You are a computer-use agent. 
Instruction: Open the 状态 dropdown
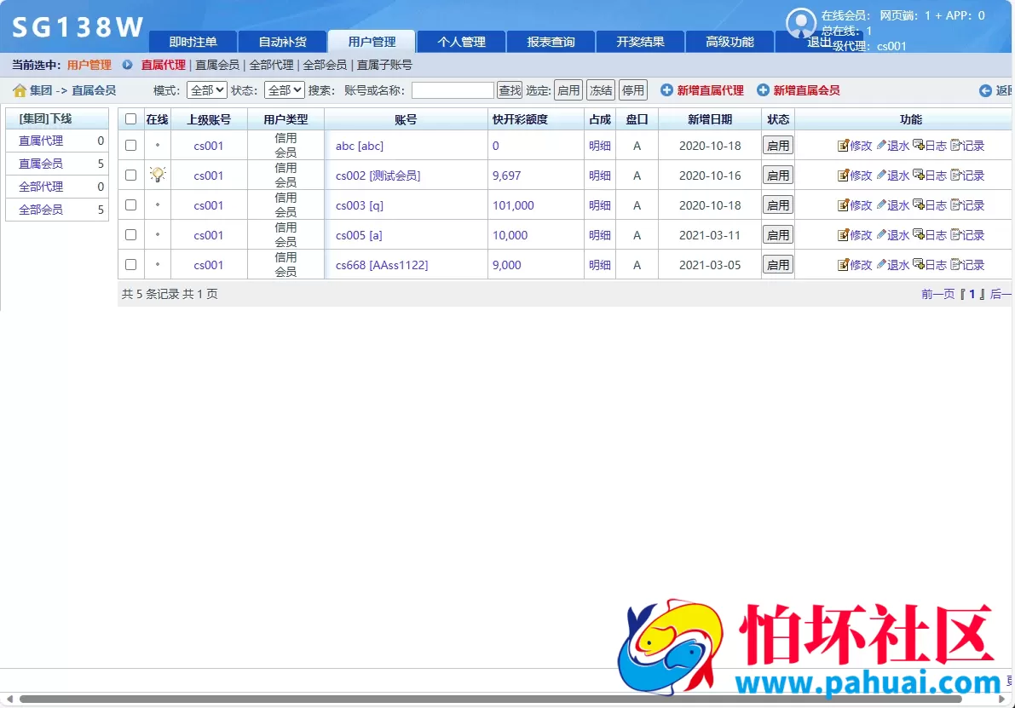click(x=284, y=90)
